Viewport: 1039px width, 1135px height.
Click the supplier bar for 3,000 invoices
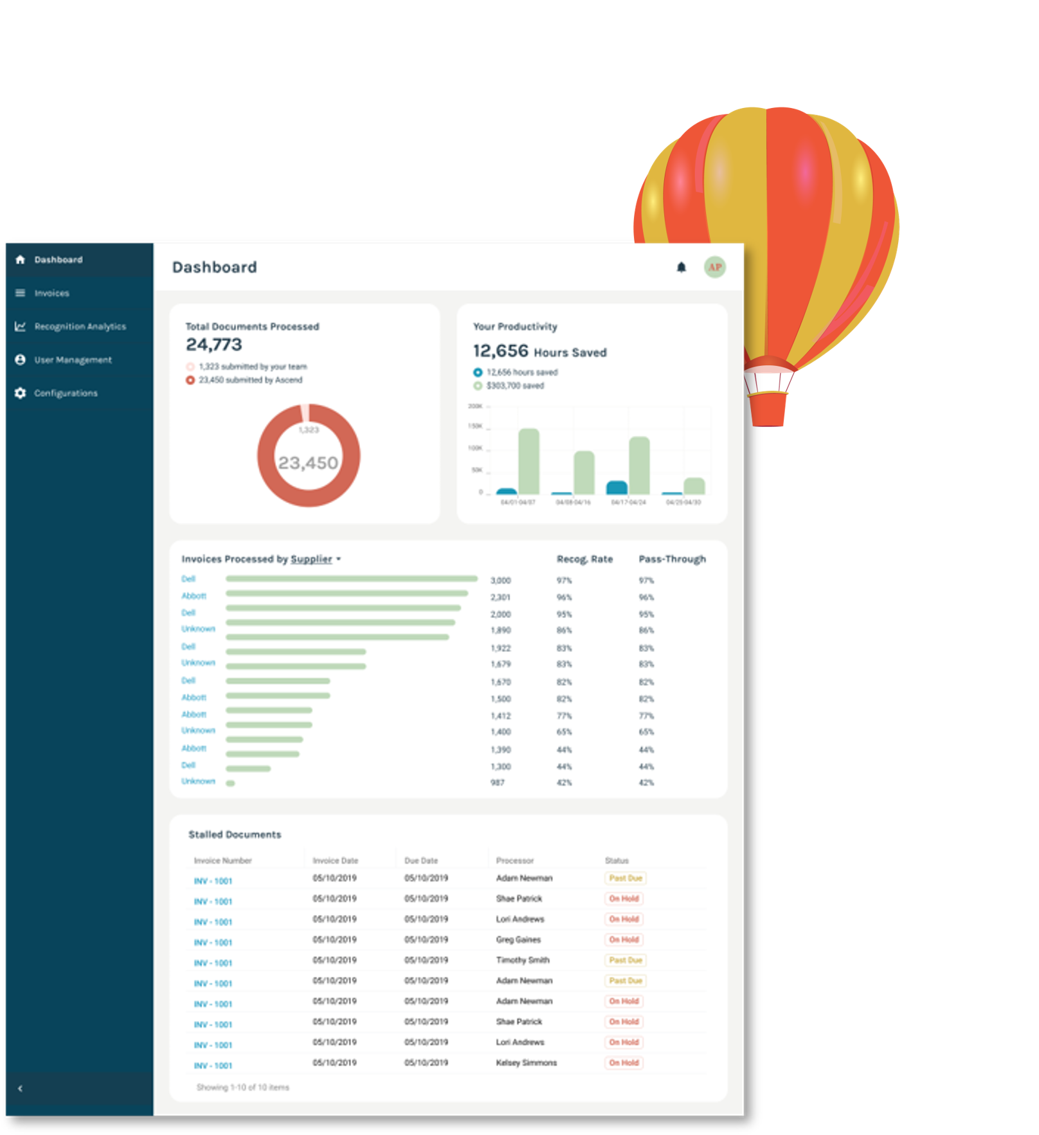coord(352,579)
